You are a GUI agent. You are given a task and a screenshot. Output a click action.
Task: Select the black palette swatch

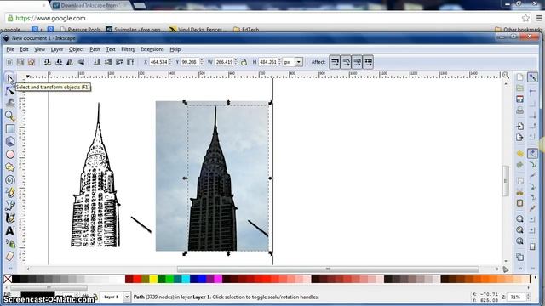(16, 279)
